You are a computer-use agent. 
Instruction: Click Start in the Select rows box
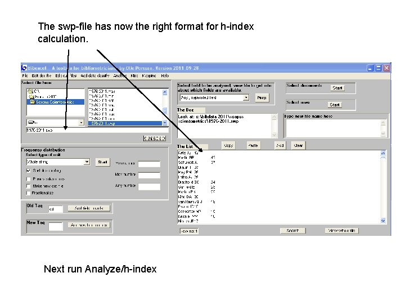point(335,105)
